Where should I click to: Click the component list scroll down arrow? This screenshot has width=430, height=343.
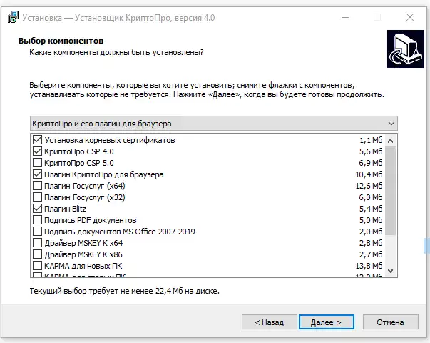tap(391, 271)
